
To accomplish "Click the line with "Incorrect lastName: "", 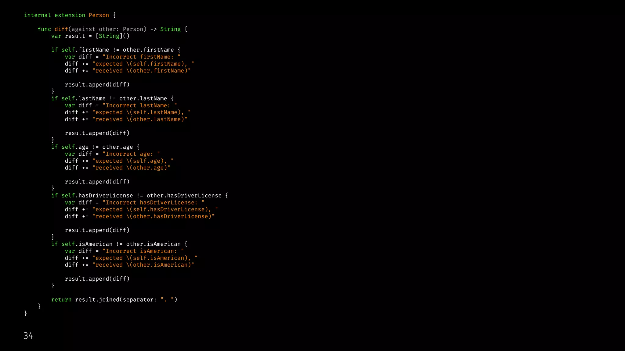I will (x=121, y=105).
